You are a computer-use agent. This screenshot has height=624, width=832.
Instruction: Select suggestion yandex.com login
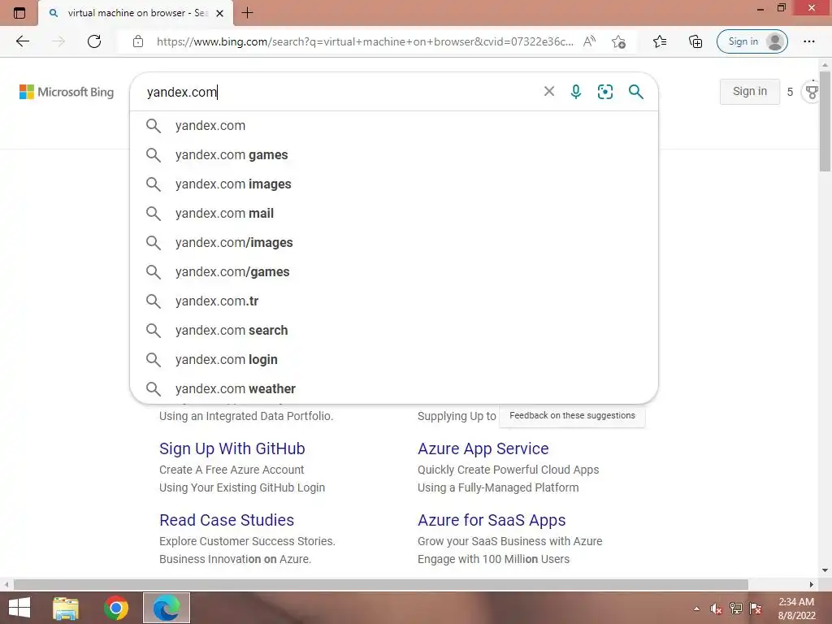394,359
